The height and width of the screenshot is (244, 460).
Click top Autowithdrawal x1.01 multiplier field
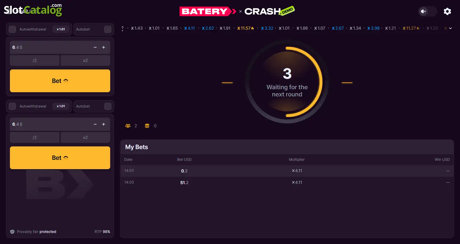click(x=61, y=29)
